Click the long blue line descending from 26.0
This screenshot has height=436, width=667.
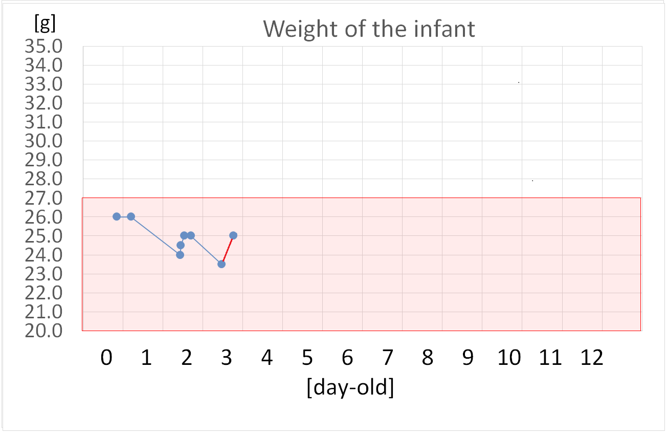155,235
